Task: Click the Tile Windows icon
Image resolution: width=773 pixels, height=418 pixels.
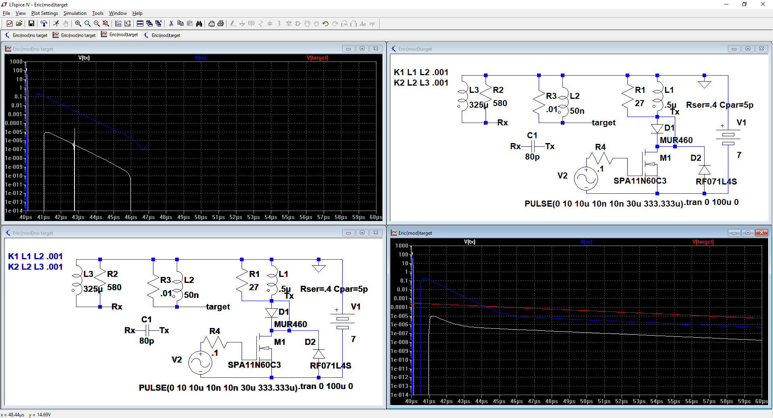Action: coord(140,24)
